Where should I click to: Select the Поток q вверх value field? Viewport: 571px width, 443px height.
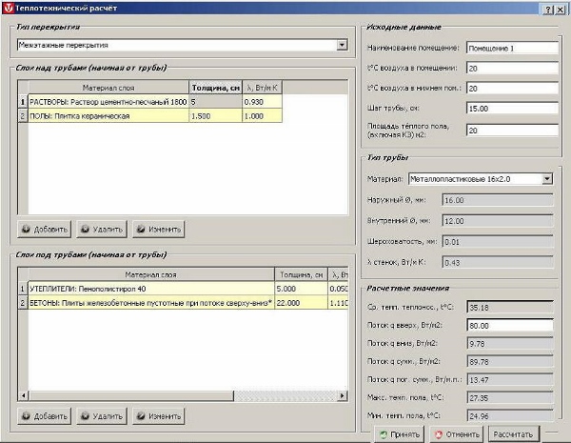click(x=509, y=325)
